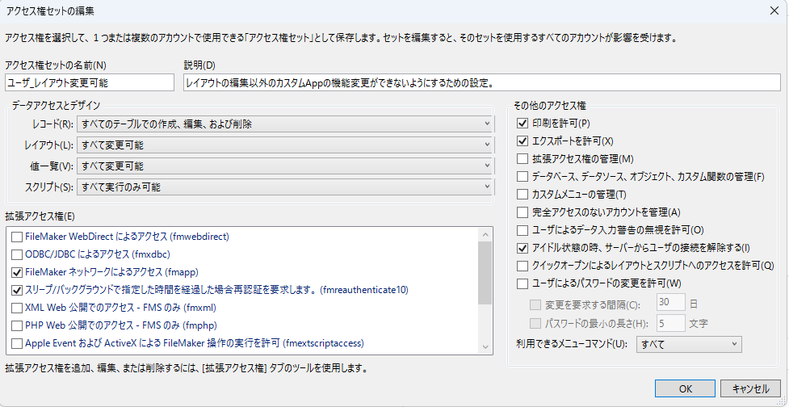Click the キャンセル button
This screenshot has width=789, height=407.
click(750, 388)
